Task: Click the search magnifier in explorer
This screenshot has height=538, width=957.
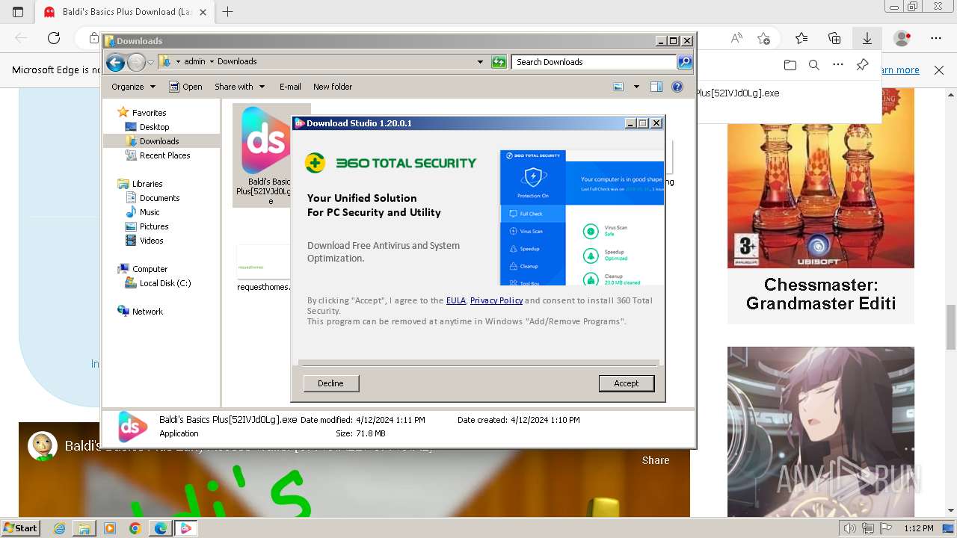Action: point(685,62)
